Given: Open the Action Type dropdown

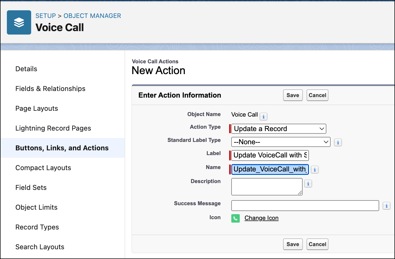Looking at the screenshot, I should (279, 129).
